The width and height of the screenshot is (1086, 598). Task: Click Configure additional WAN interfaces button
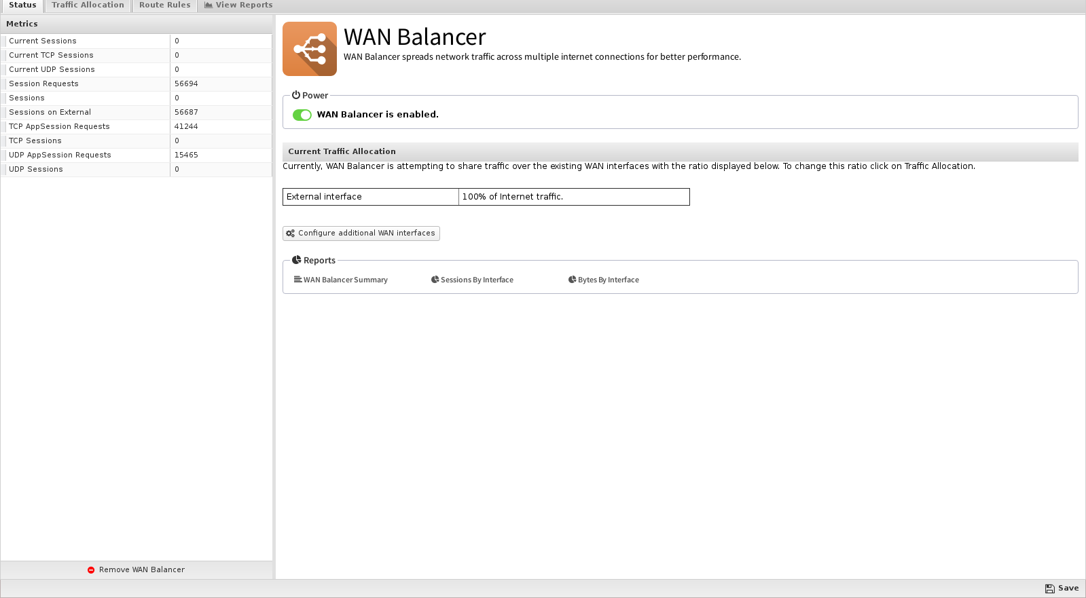pyautogui.click(x=361, y=233)
